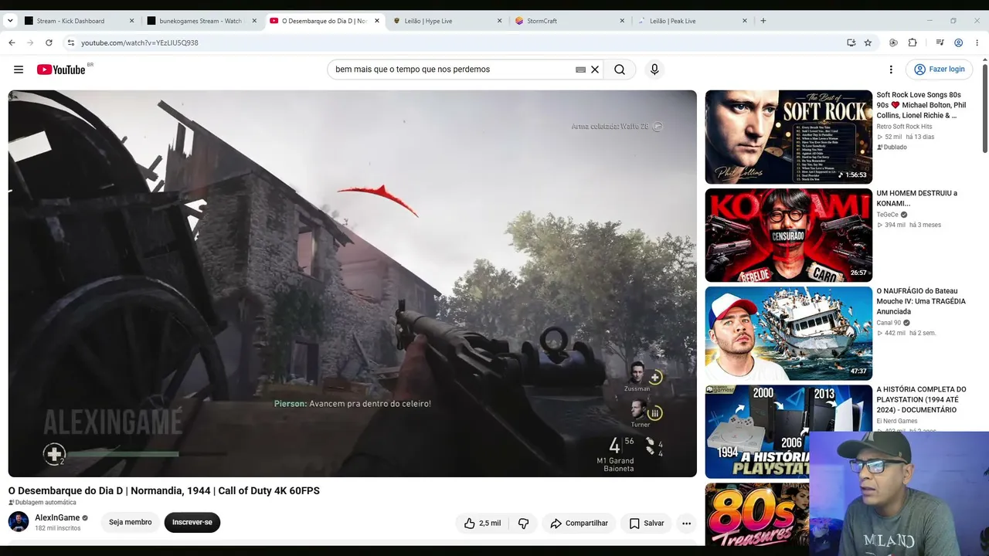Open AlexInGame channel name link
Screen dimensions: 989x556
pos(57,517)
